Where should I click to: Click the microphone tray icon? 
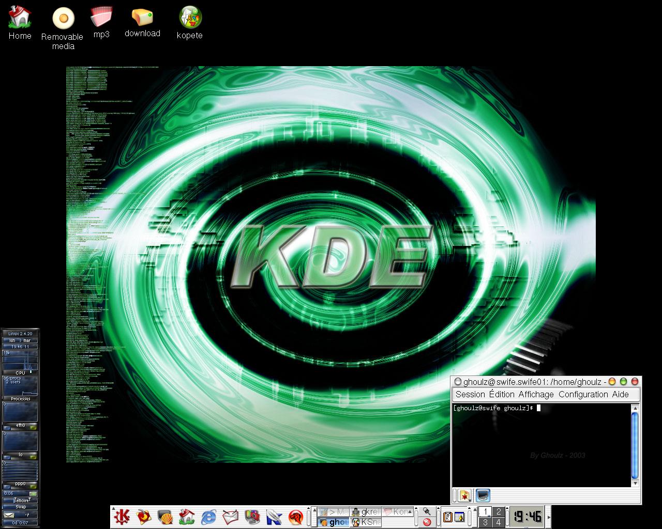click(427, 511)
